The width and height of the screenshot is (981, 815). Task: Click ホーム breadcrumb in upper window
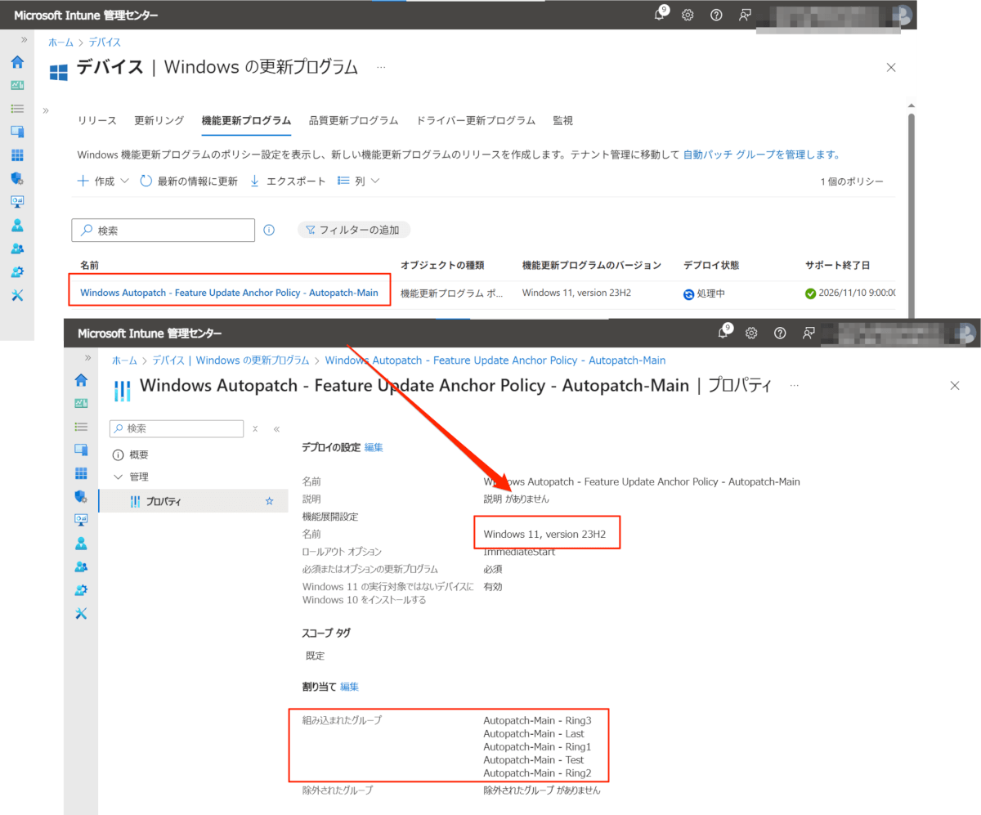click(x=60, y=43)
